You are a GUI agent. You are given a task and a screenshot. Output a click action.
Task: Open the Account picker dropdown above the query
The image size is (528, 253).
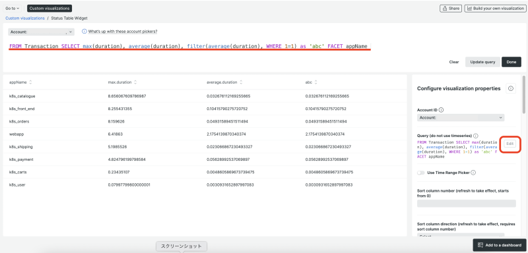(41, 32)
